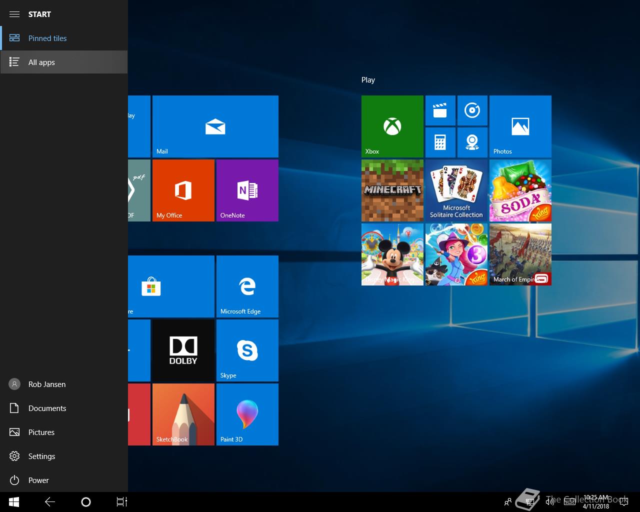Screen dimensions: 640x512
Task: Switch to All apps list
Action: (x=64, y=62)
